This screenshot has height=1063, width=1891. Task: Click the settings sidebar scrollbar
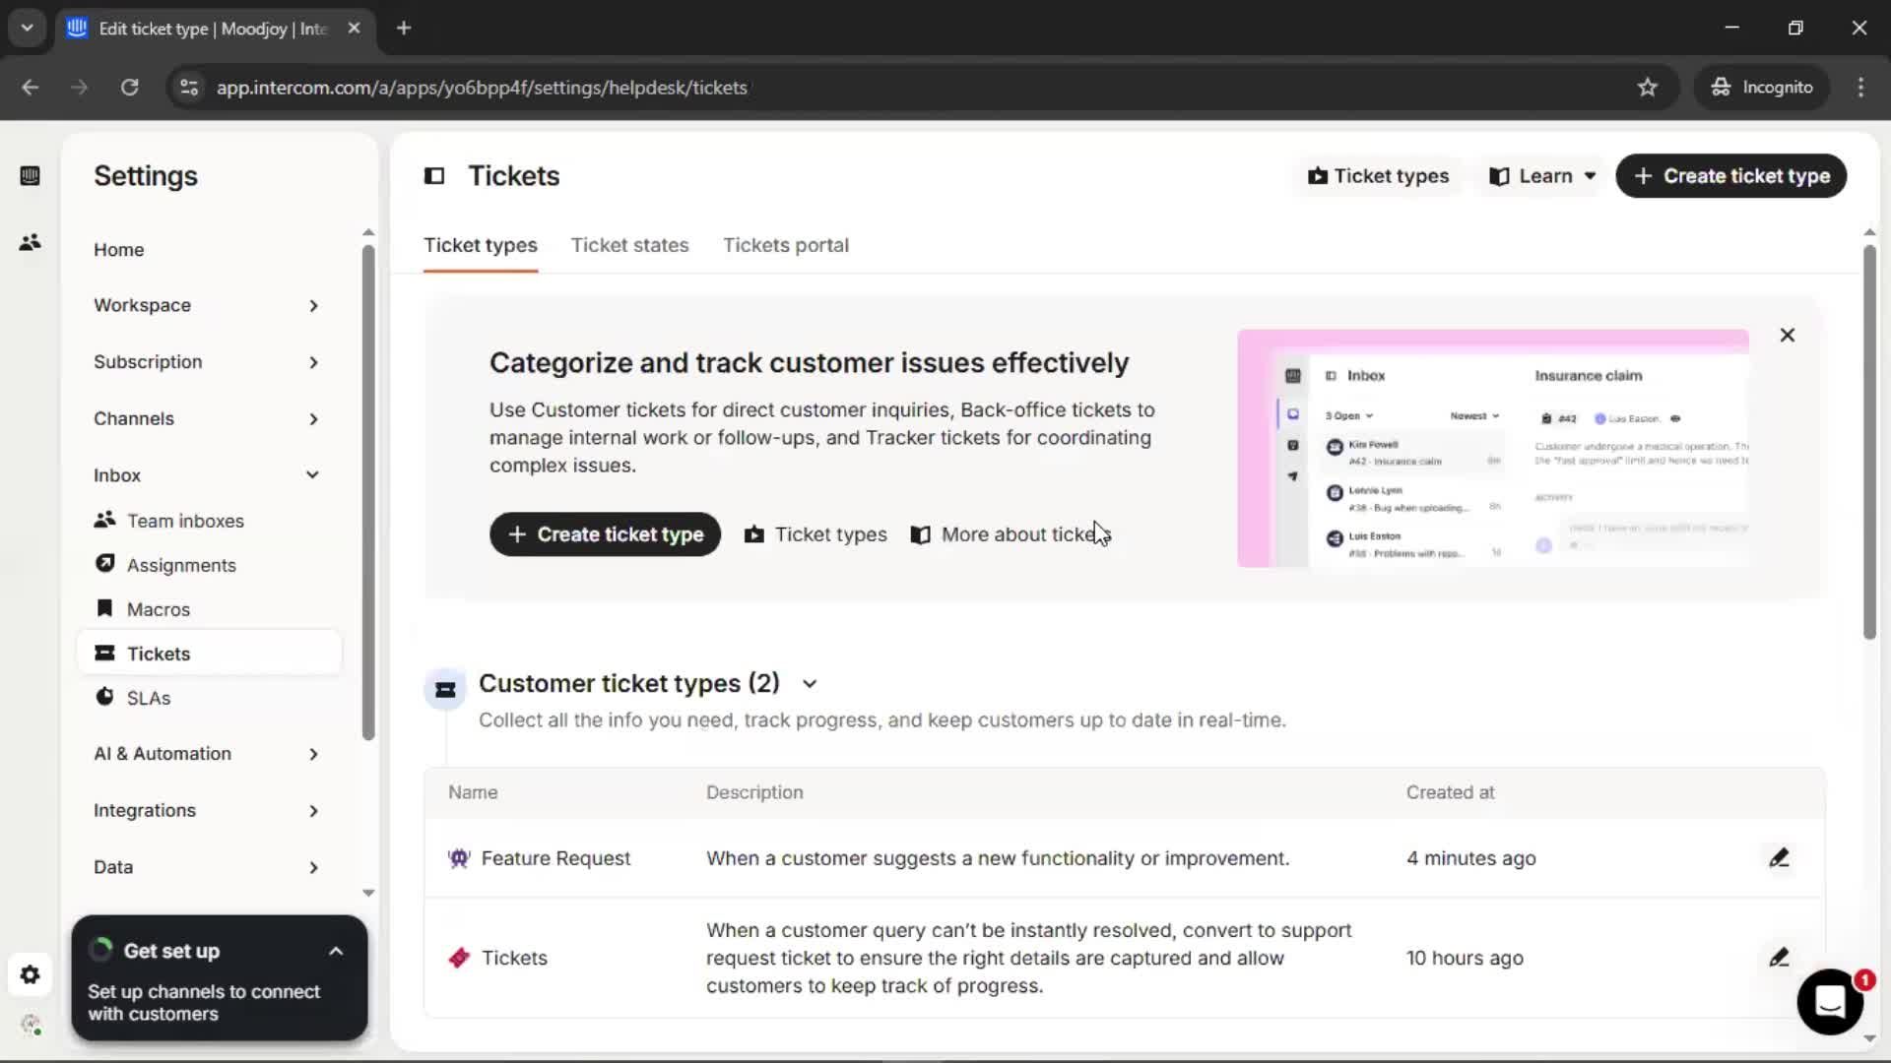(x=368, y=492)
